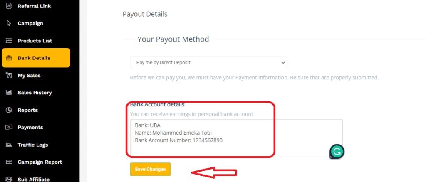Click the Campaign cursor icon
Screen dimensions: 426x182
(x=9, y=23)
